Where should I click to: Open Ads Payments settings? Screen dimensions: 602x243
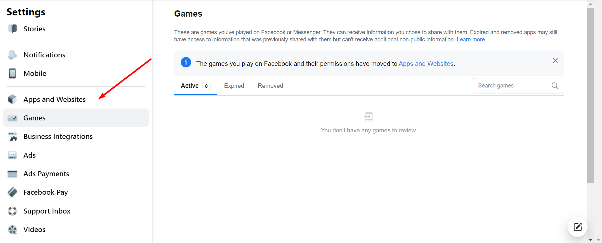76,174
